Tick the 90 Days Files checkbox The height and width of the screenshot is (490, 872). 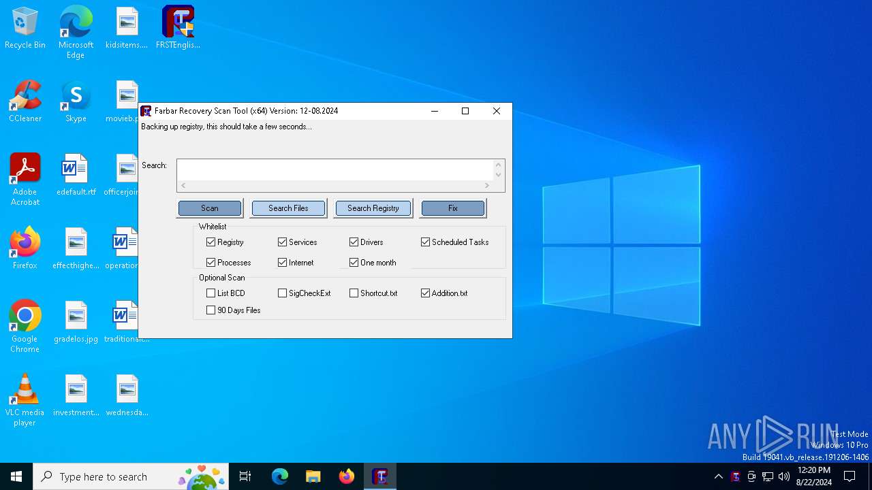pos(211,310)
